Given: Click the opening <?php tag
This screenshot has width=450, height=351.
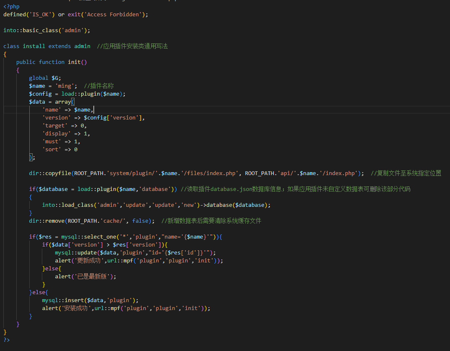Looking at the screenshot, I should 11,7.
